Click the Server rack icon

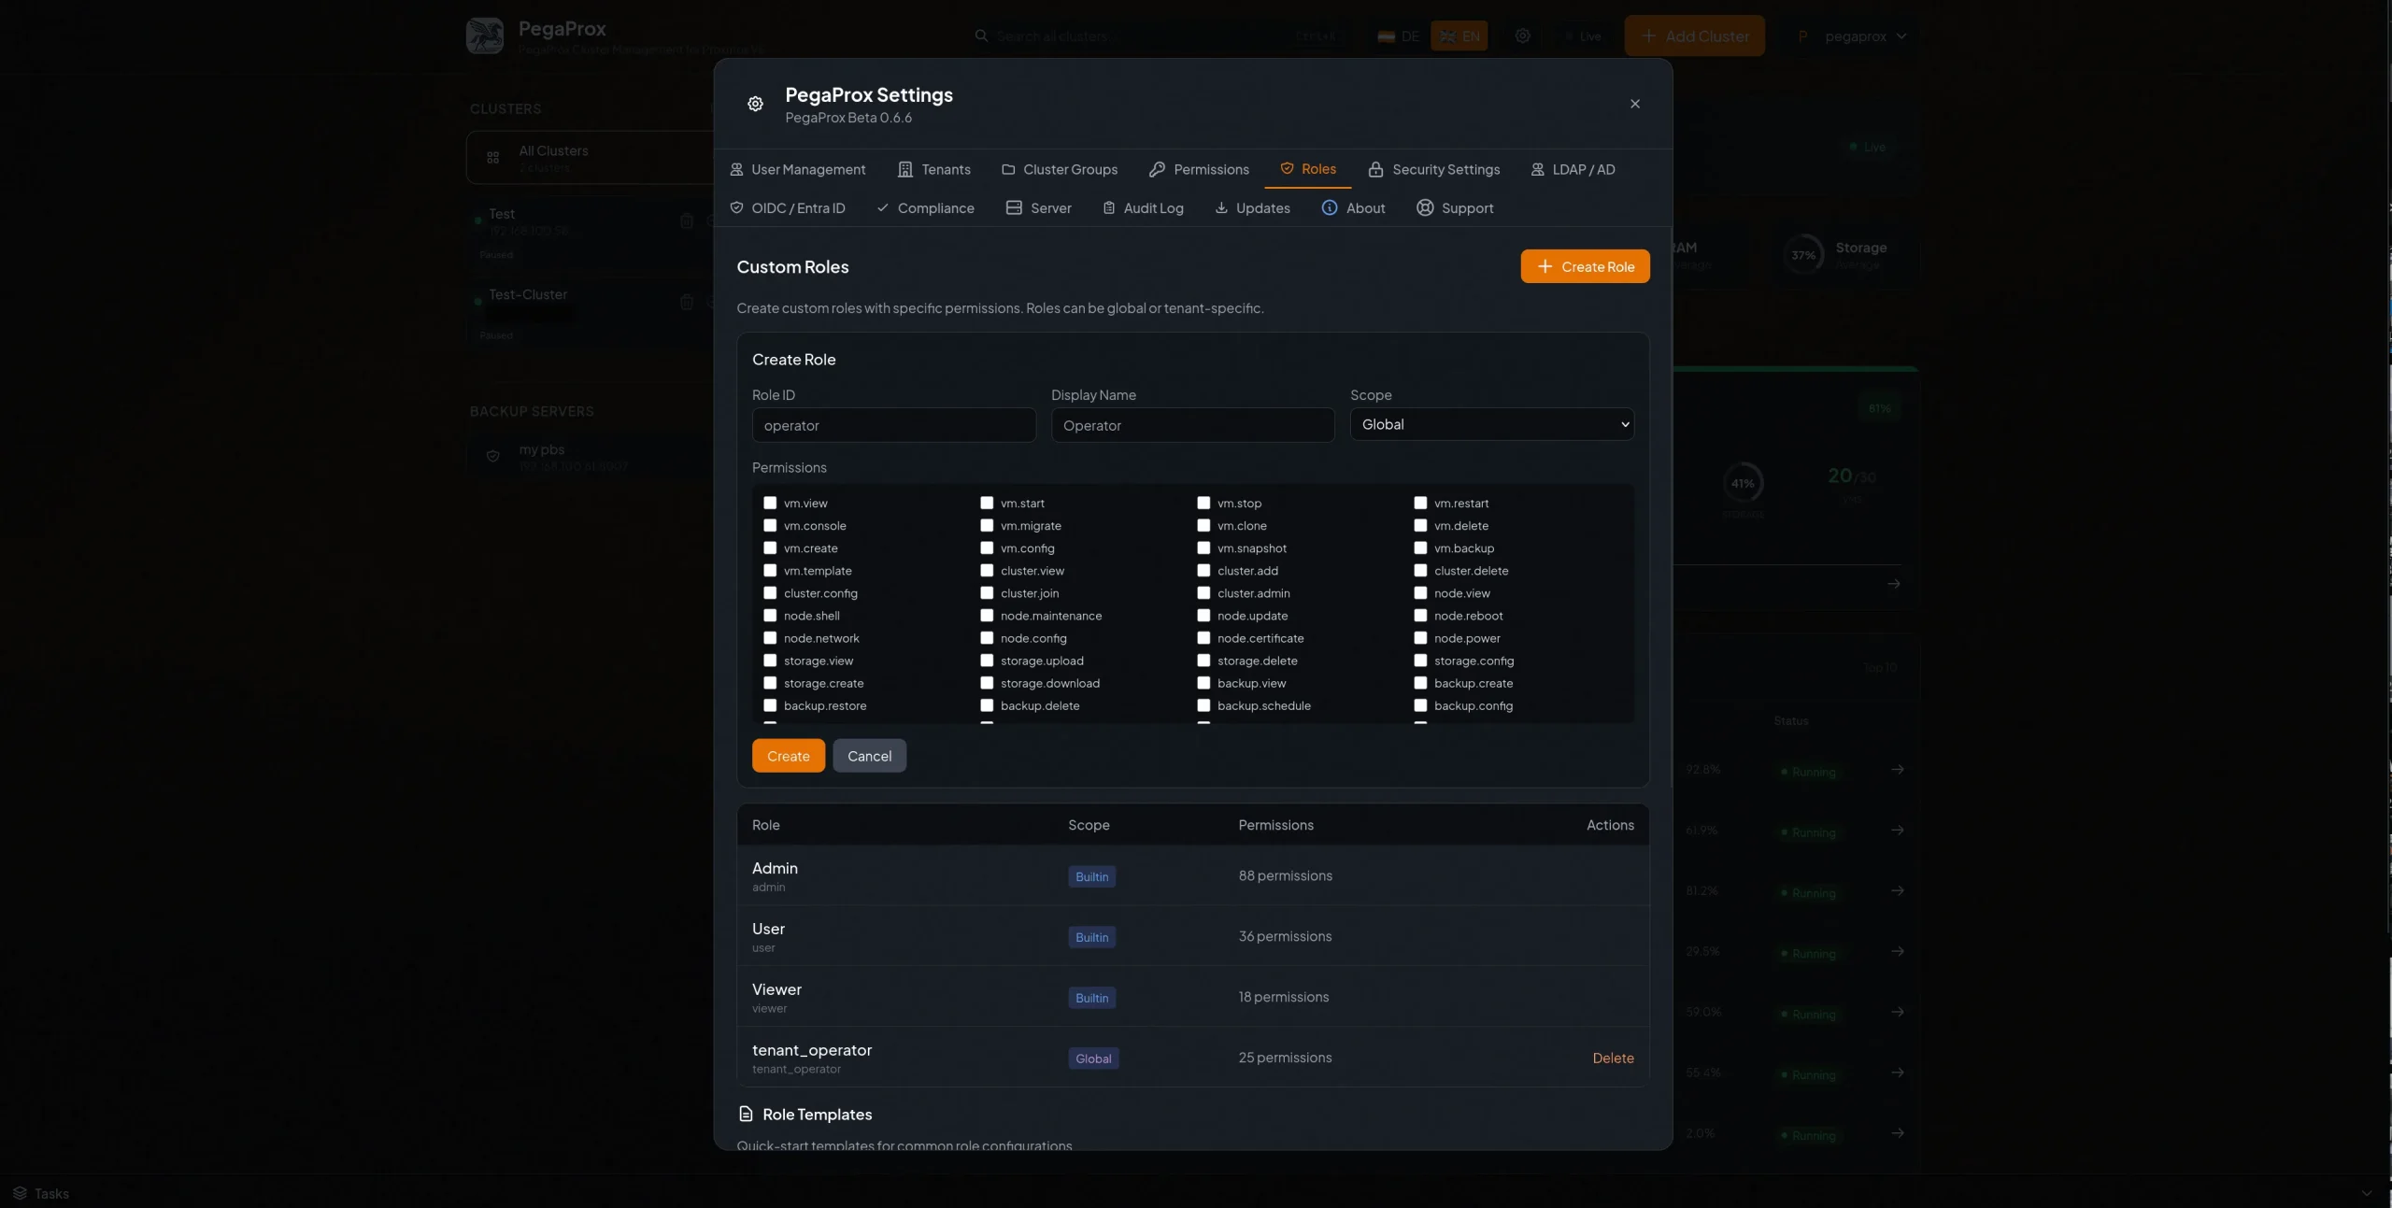[1014, 207]
